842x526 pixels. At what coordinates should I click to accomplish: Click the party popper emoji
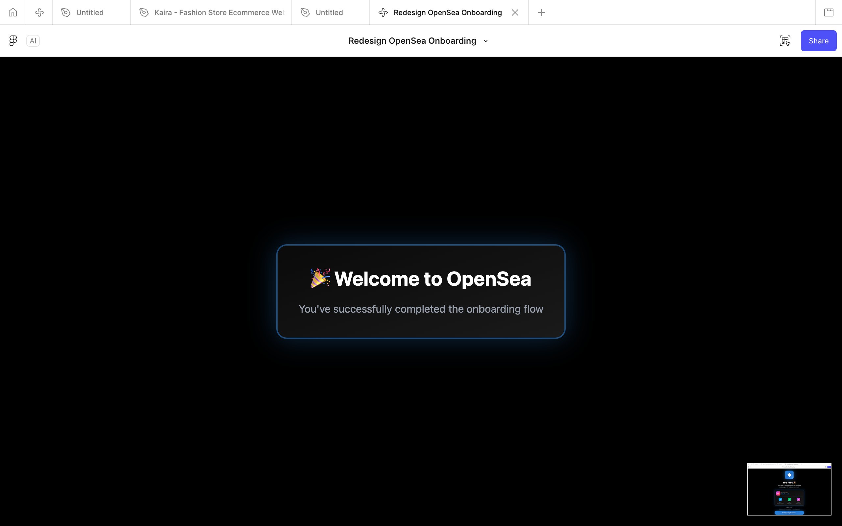point(320,278)
